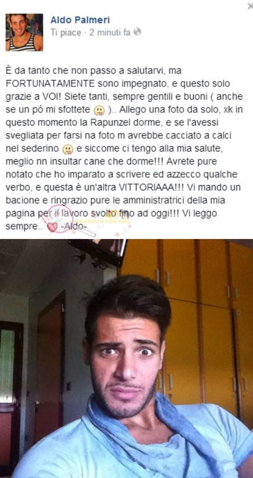Close the post with the X
253x478 pixels.
[x=250, y=5]
